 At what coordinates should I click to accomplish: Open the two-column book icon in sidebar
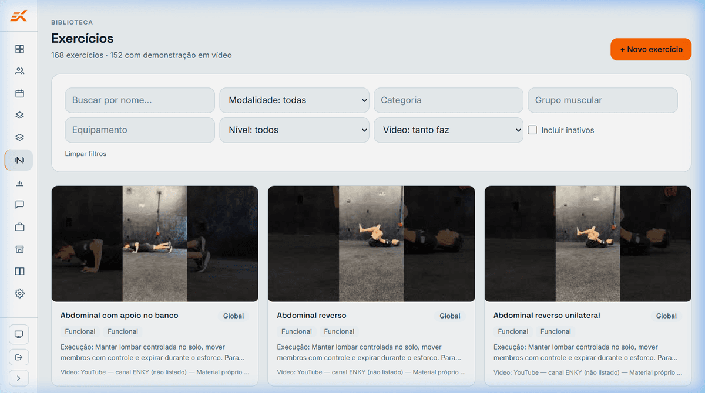point(19,272)
